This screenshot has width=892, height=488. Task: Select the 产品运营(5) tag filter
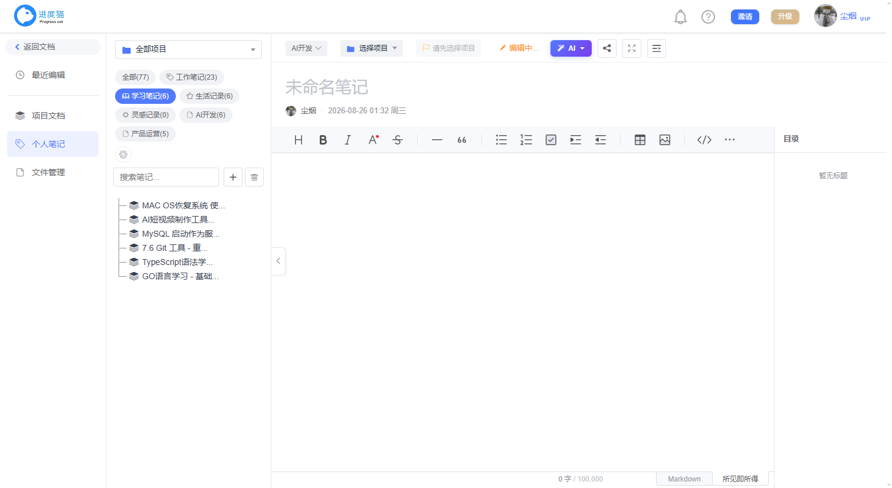pos(146,134)
